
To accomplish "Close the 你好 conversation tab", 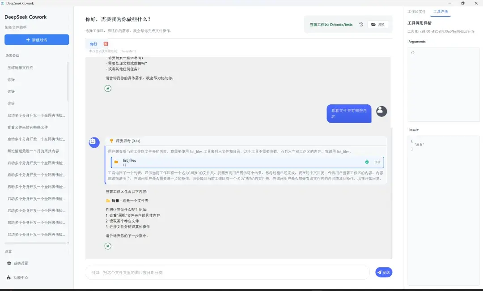I will [x=106, y=44].
